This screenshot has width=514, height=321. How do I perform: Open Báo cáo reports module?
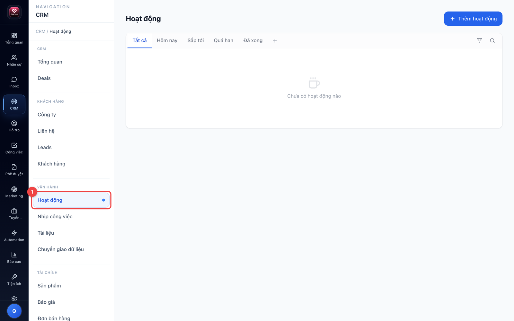pos(14,258)
